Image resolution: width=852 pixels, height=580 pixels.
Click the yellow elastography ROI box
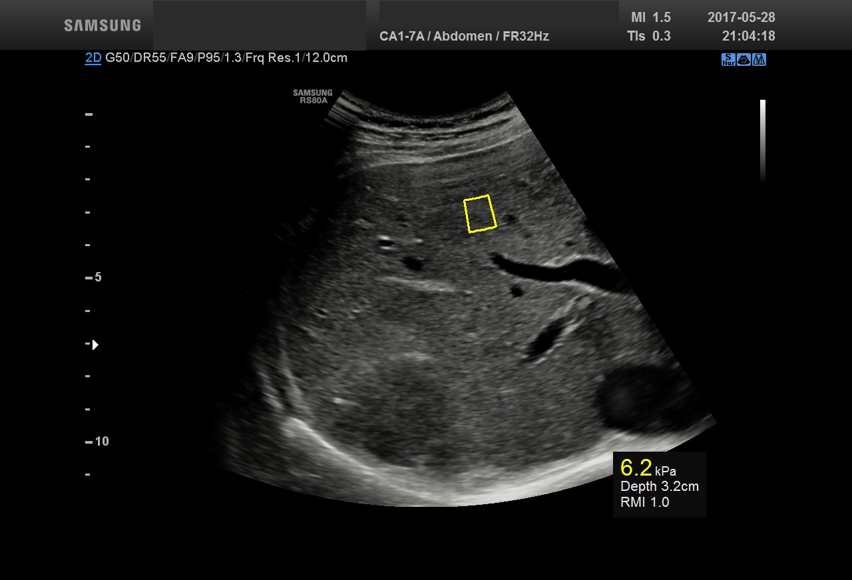pyautogui.click(x=480, y=214)
